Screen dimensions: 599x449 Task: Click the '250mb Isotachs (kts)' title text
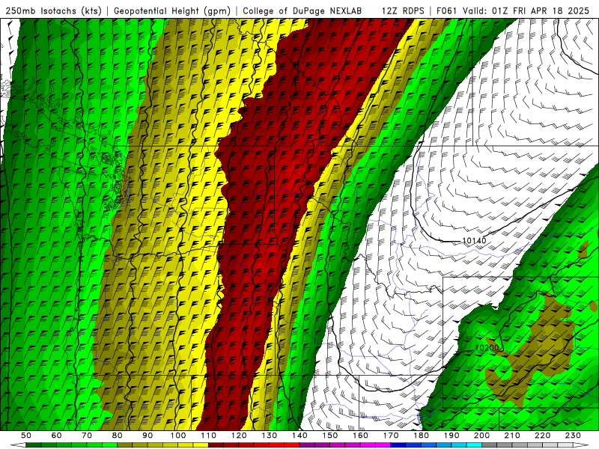pos(53,11)
